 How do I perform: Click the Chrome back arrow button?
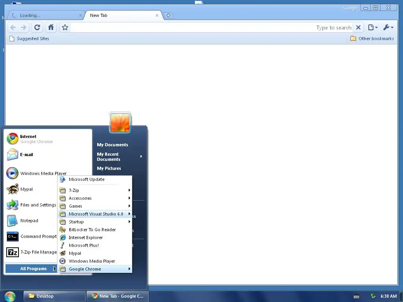point(13,27)
